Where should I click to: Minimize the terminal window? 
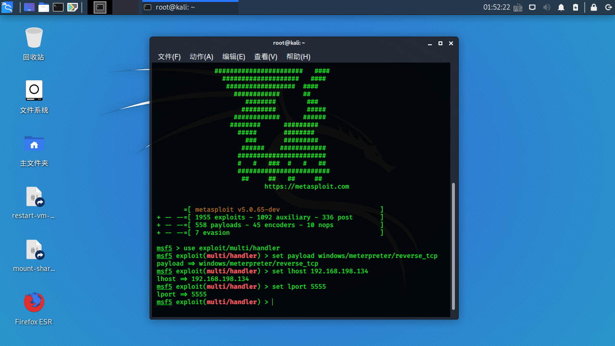click(x=430, y=43)
